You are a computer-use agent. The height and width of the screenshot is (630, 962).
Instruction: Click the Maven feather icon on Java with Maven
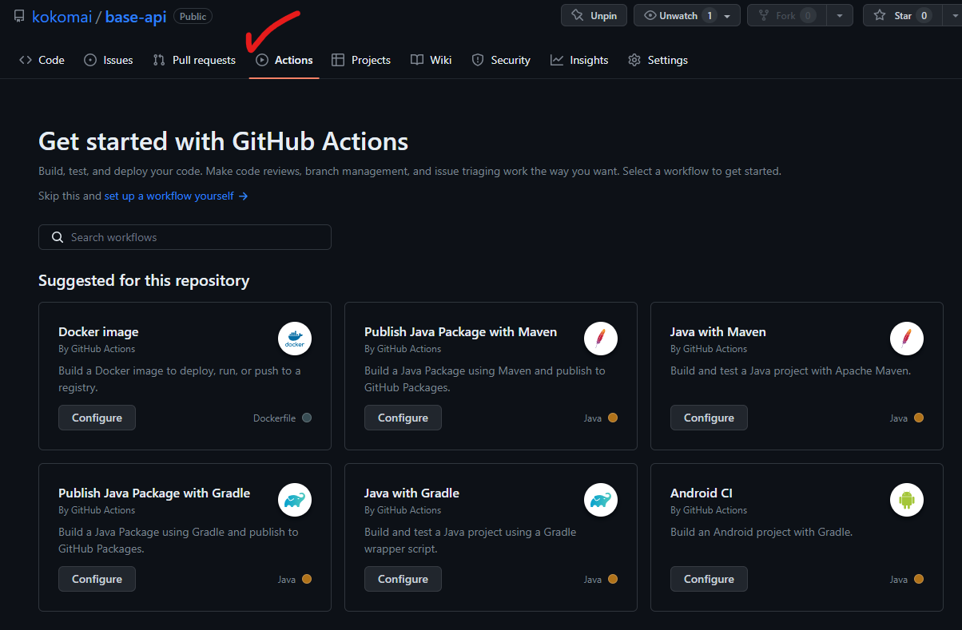(907, 339)
